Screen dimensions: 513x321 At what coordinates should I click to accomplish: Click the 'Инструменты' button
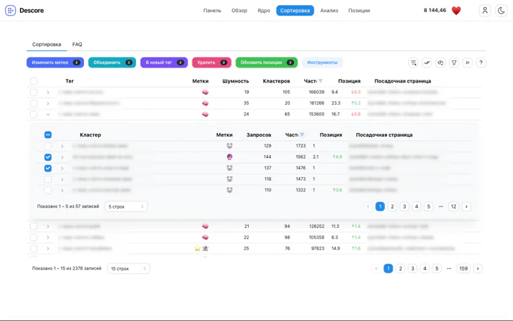[x=322, y=63]
